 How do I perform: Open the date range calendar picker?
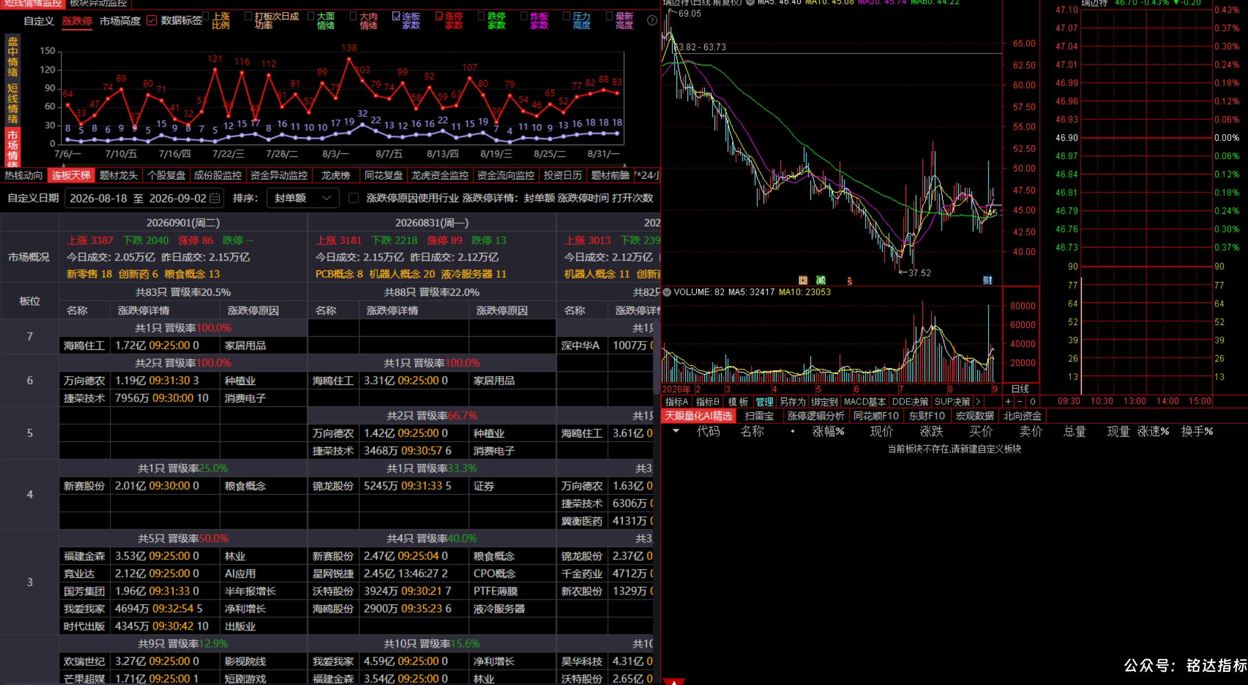point(215,198)
